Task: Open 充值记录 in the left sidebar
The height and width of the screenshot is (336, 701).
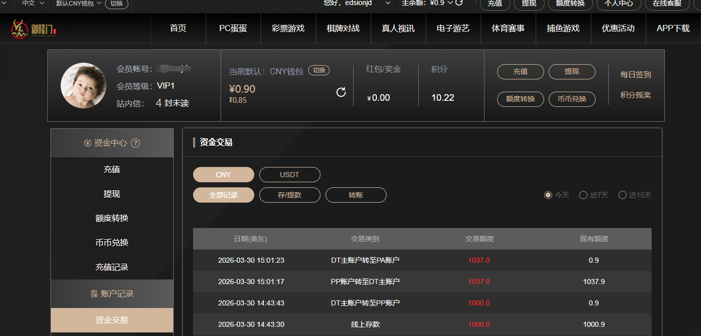Action: pos(112,267)
